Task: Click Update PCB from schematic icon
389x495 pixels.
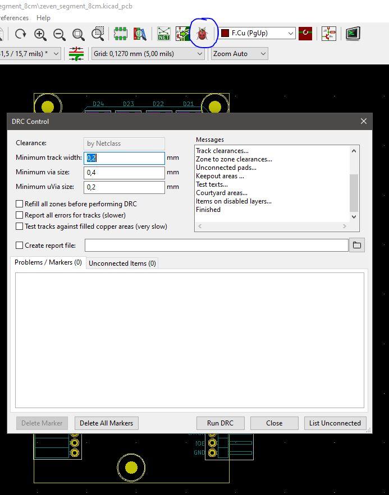Action: click(x=182, y=34)
